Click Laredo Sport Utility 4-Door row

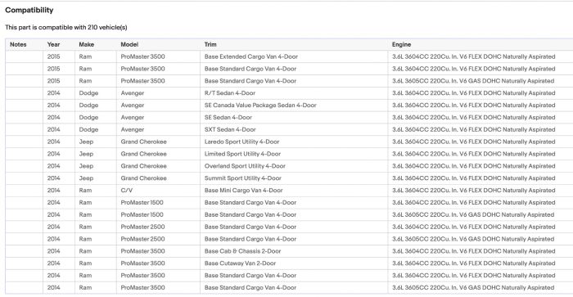pyautogui.click(x=289, y=142)
